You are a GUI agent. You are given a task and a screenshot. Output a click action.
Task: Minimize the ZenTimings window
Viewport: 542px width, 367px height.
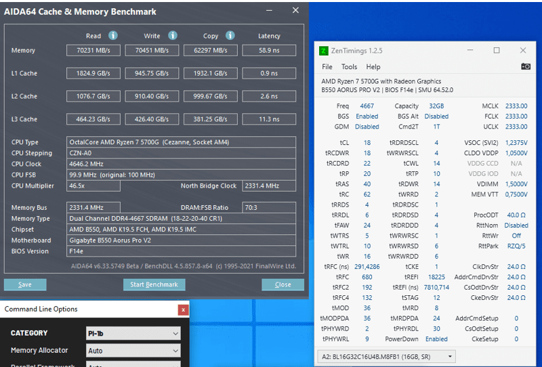470,51
